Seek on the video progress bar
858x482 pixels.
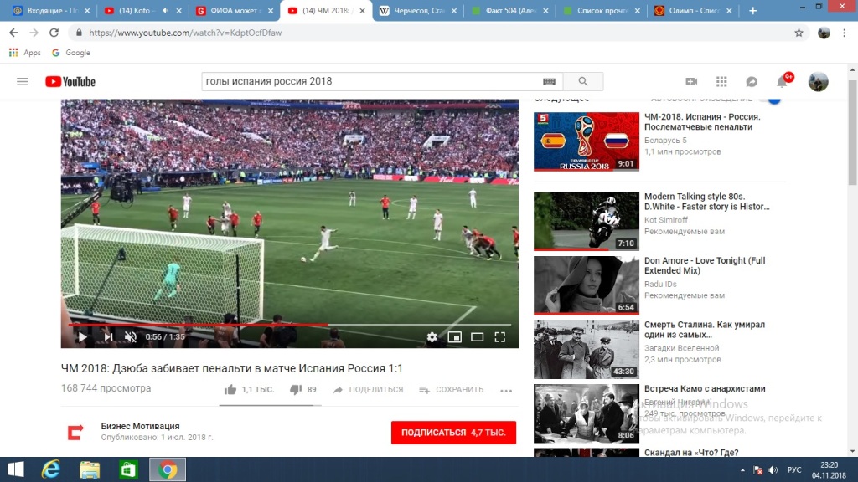click(x=289, y=325)
